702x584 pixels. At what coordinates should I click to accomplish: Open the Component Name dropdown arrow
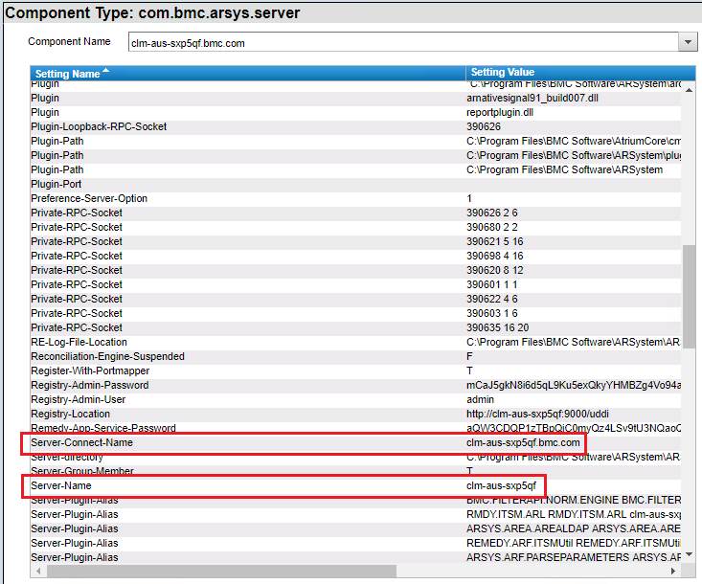point(688,42)
